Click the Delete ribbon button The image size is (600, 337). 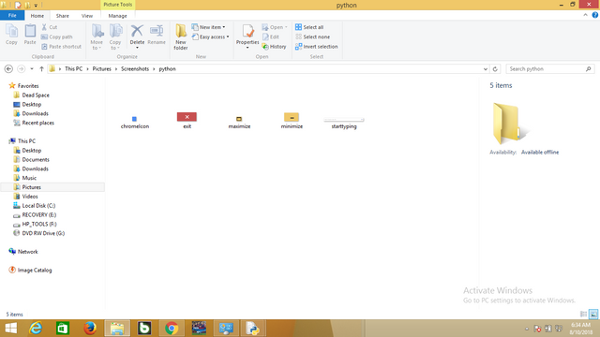click(137, 37)
